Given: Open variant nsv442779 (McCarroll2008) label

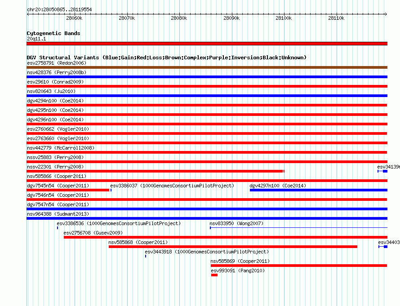Looking at the screenshot, I should tap(61, 148).
